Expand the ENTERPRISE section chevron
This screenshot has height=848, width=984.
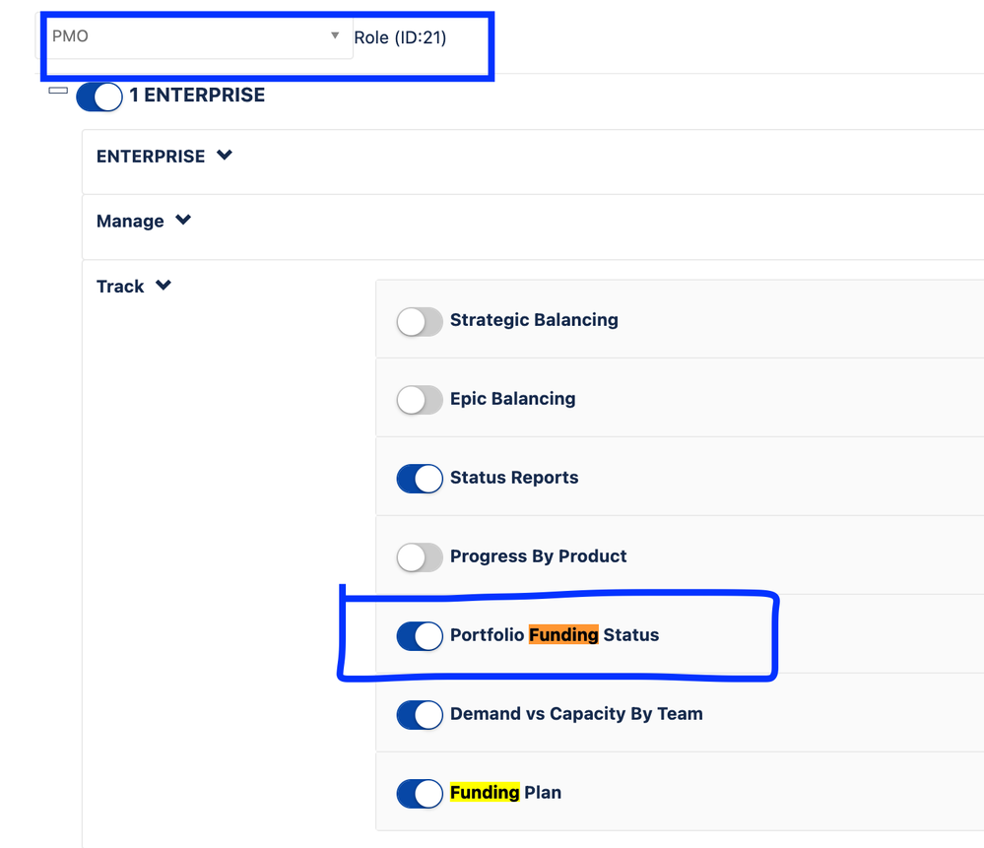[225, 155]
